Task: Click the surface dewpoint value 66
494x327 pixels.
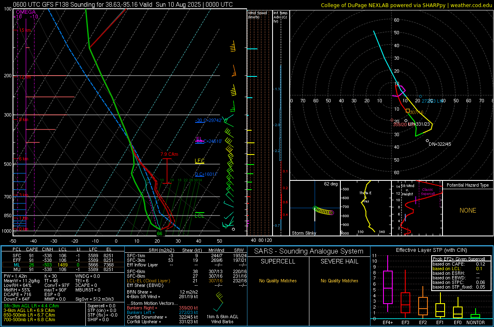Action: (x=160, y=233)
